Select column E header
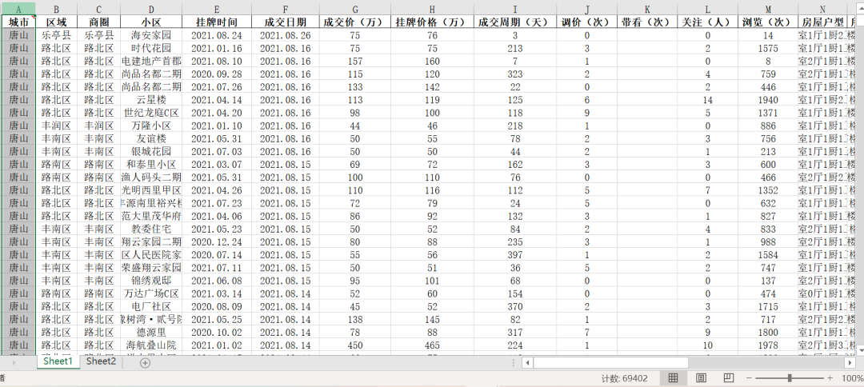The width and height of the screenshot is (864, 387). pos(217,9)
